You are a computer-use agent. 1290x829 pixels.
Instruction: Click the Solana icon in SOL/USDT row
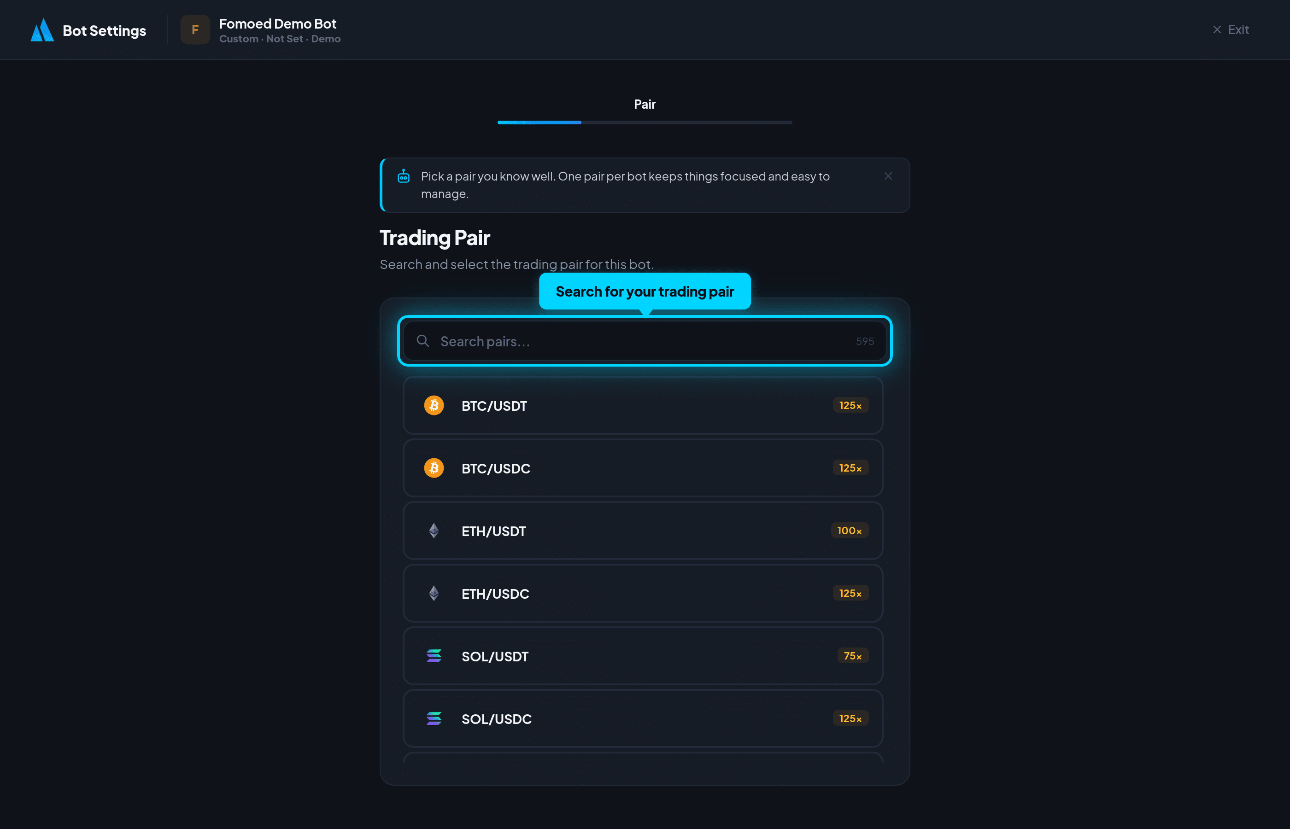click(x=434, y=656)
